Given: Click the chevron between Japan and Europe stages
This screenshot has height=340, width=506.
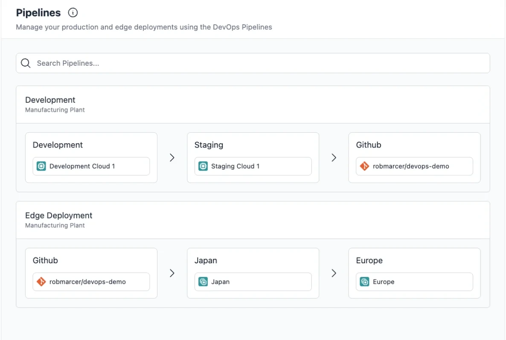Looking at the screenshot, I should pos(334,273).
